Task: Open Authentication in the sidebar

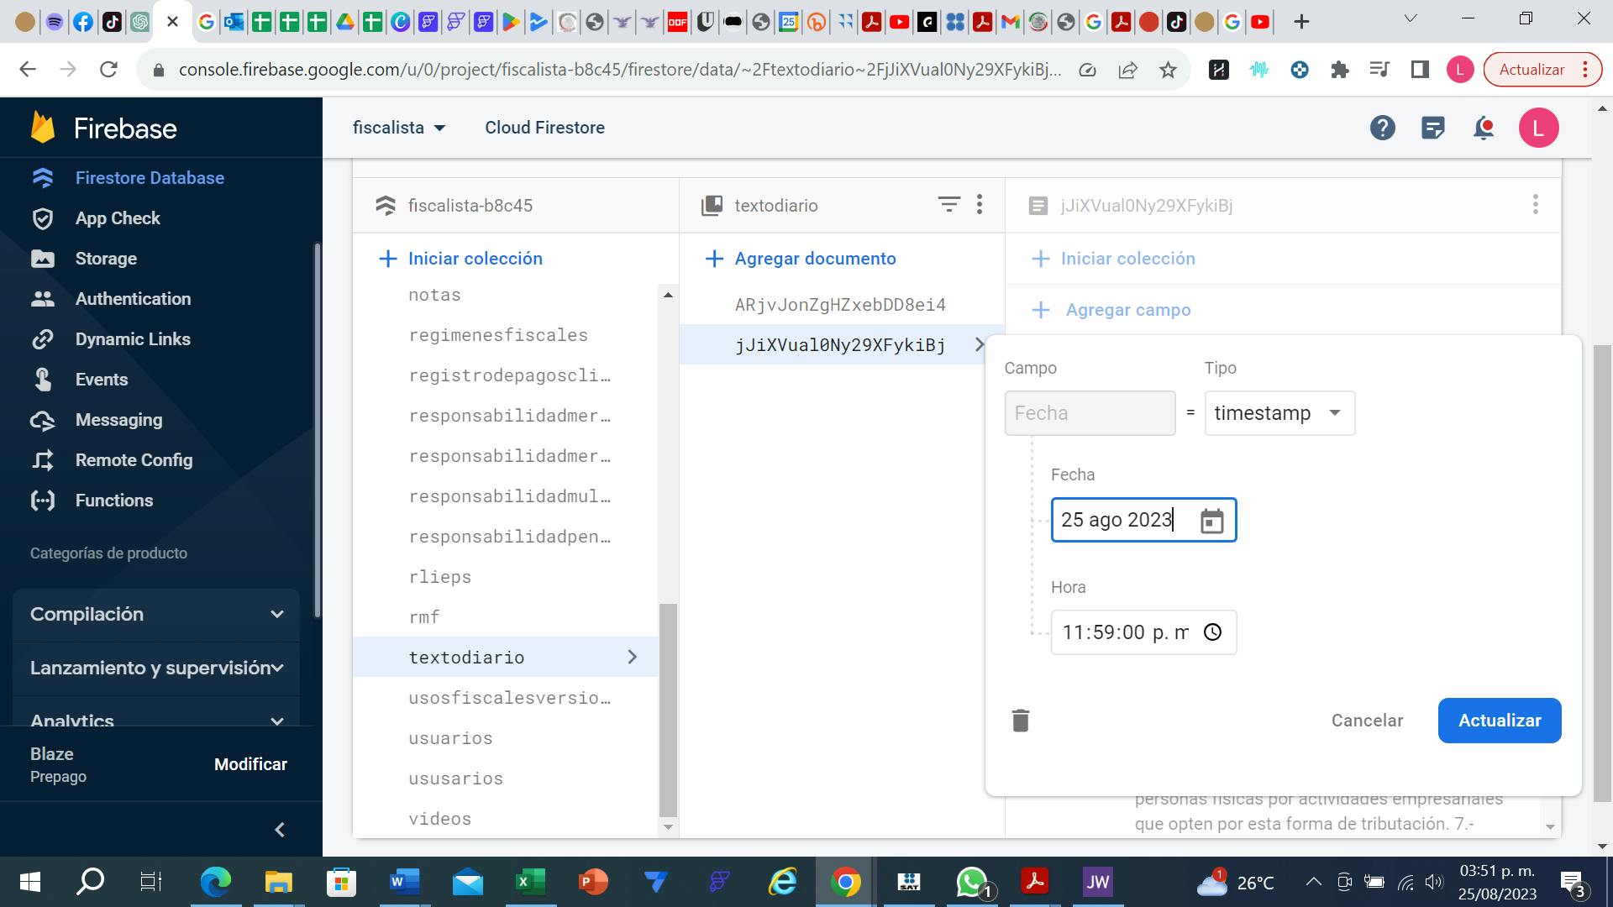Action: click(x=133, y=299)
